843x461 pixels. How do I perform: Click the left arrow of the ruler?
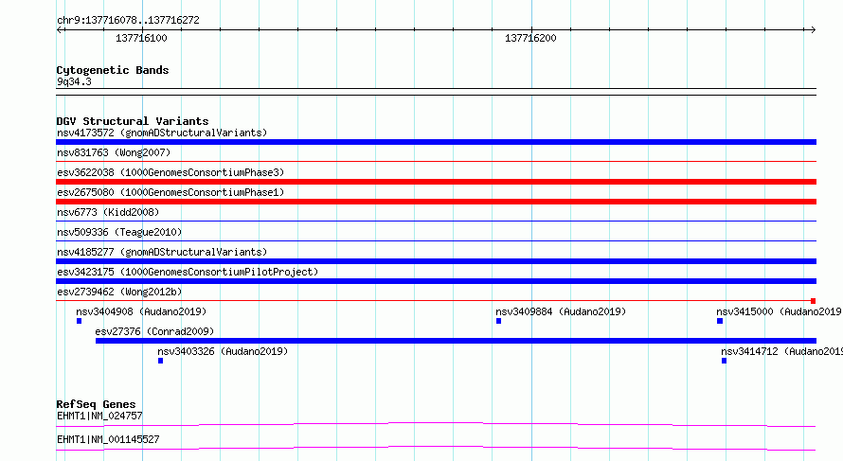click(x=61, y=30)
